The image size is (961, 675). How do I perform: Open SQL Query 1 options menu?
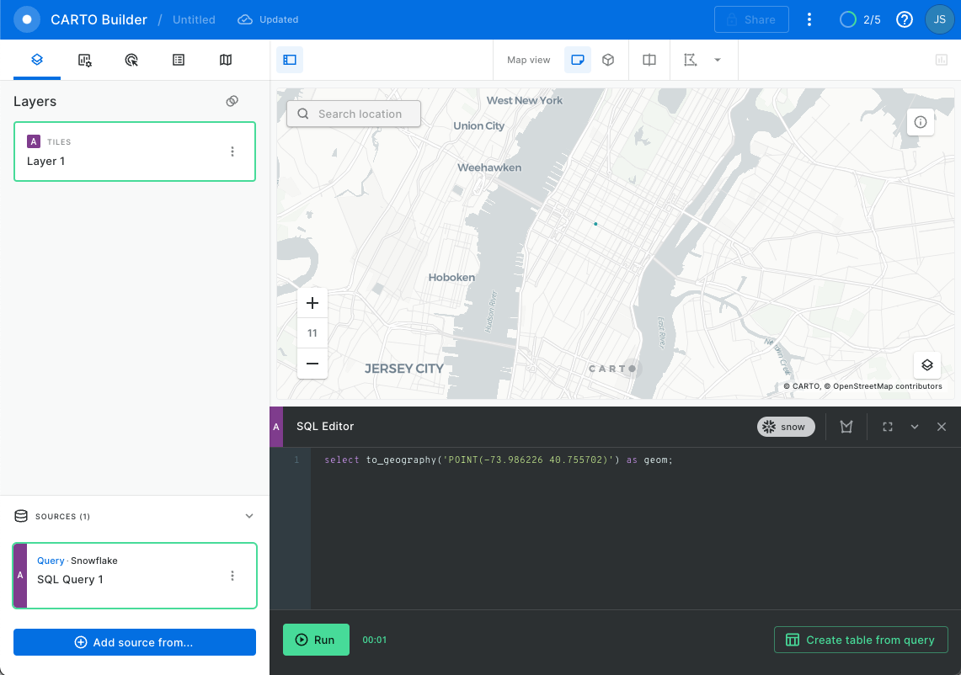(x=232, y=576)
